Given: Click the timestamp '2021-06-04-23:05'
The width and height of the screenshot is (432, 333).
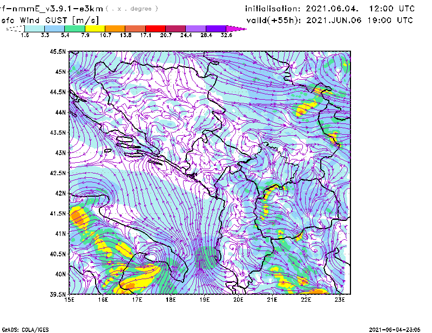Looking at the screenshot, I should (395, 330).
